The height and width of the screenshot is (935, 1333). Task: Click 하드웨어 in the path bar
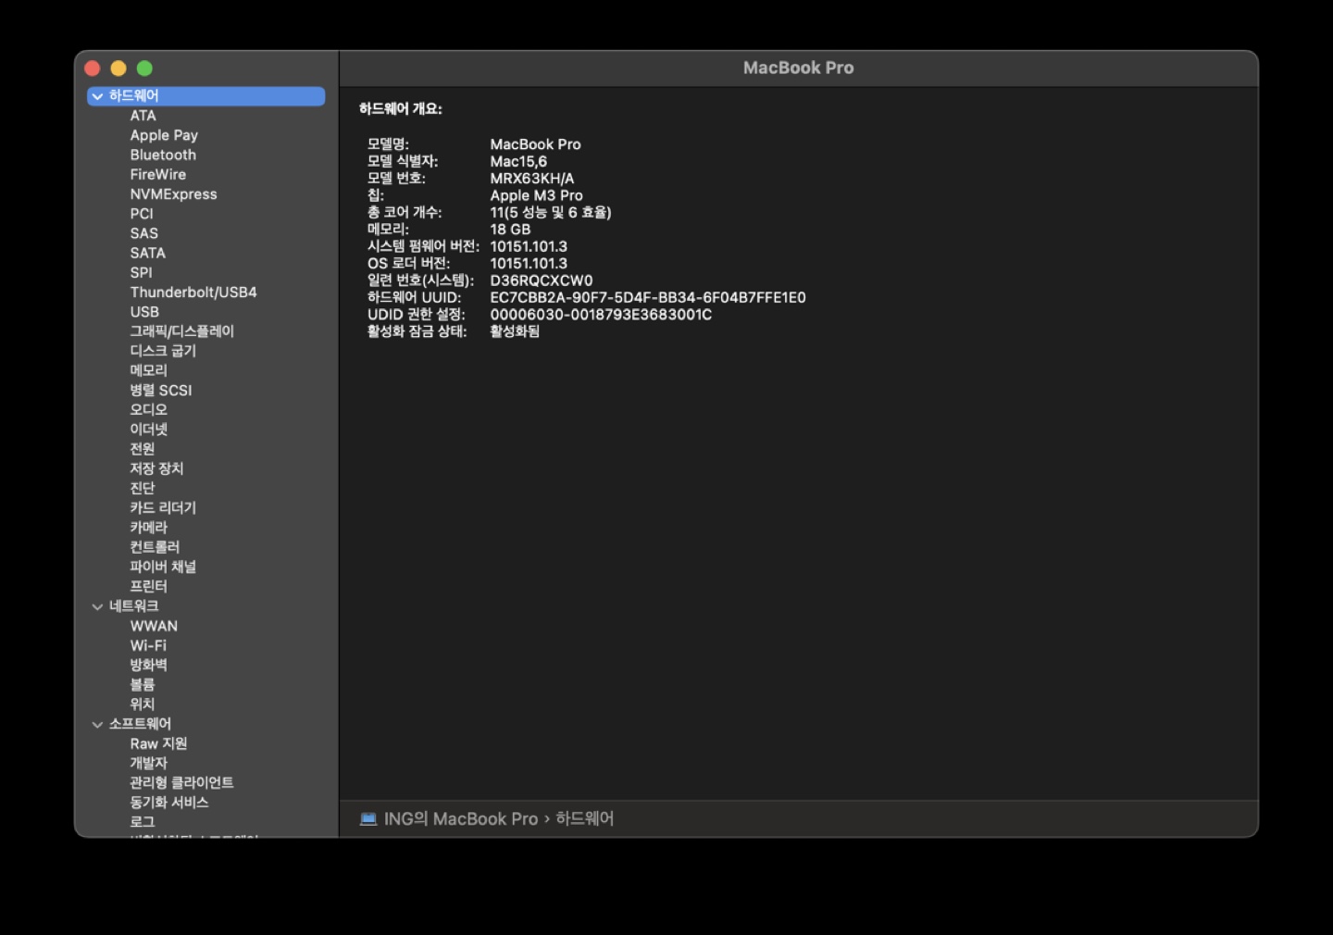(585, 818)
